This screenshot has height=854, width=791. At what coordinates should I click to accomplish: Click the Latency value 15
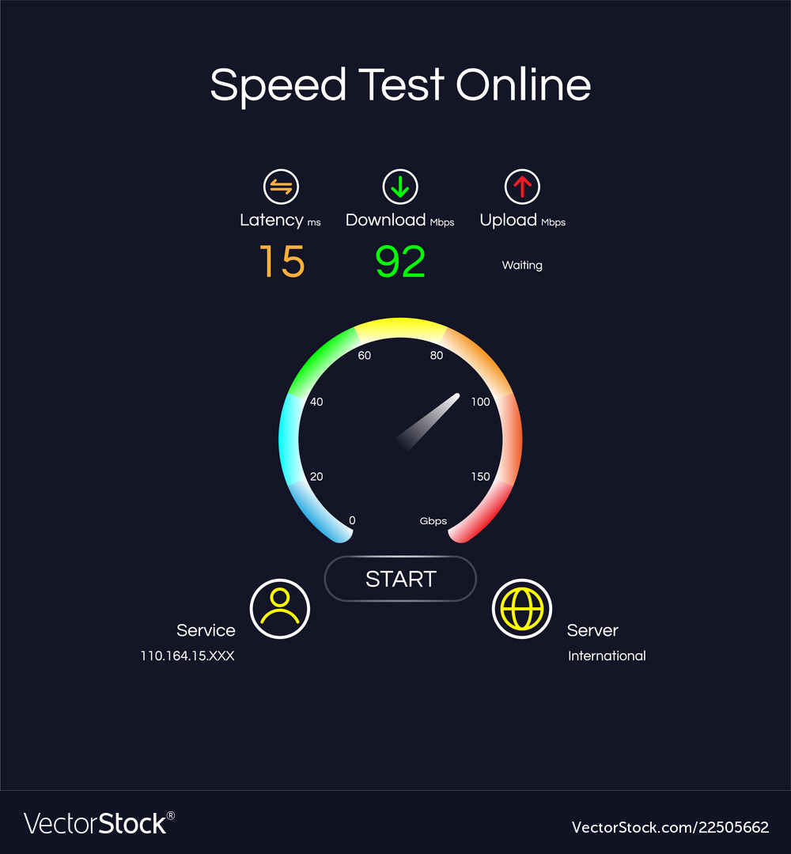pos(282,262)
